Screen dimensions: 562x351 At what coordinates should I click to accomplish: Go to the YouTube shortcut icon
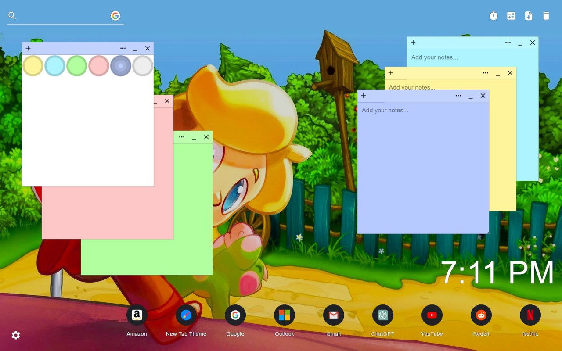tap(432, 315)
